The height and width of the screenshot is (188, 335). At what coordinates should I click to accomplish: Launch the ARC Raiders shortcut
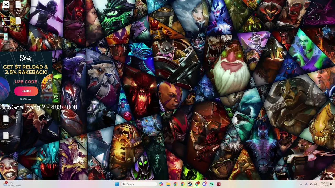(6, 22)
